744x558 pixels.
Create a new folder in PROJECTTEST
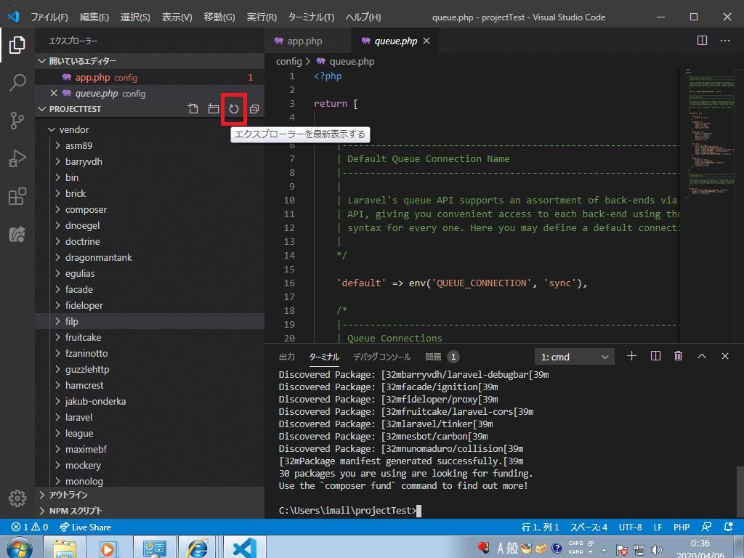(x=213, y=109)
